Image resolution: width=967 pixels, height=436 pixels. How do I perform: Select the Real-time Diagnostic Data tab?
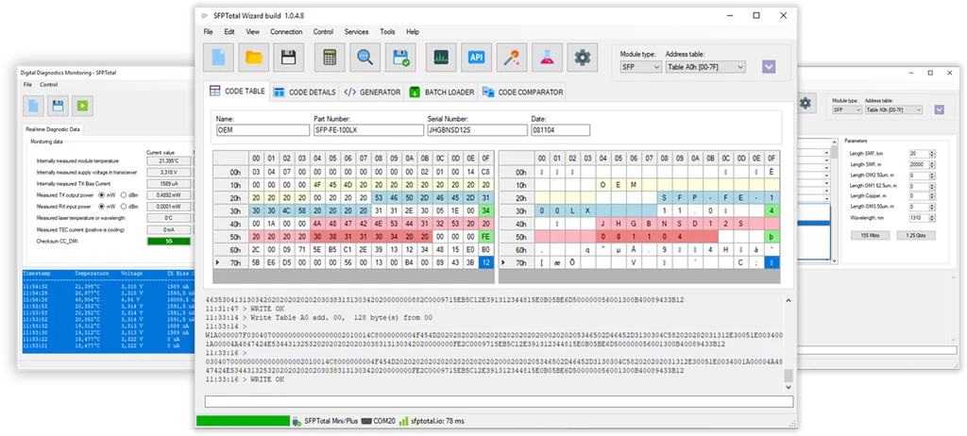tap(52, 129)
